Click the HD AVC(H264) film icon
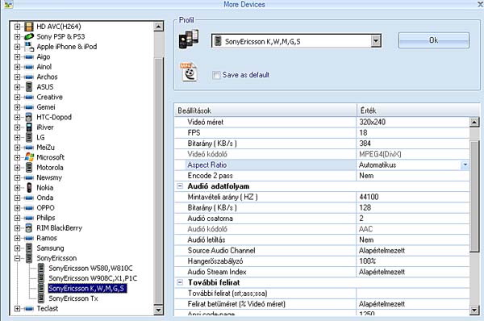Image resolution: width=484 pixels, height=321 pixels. point(29,27)
